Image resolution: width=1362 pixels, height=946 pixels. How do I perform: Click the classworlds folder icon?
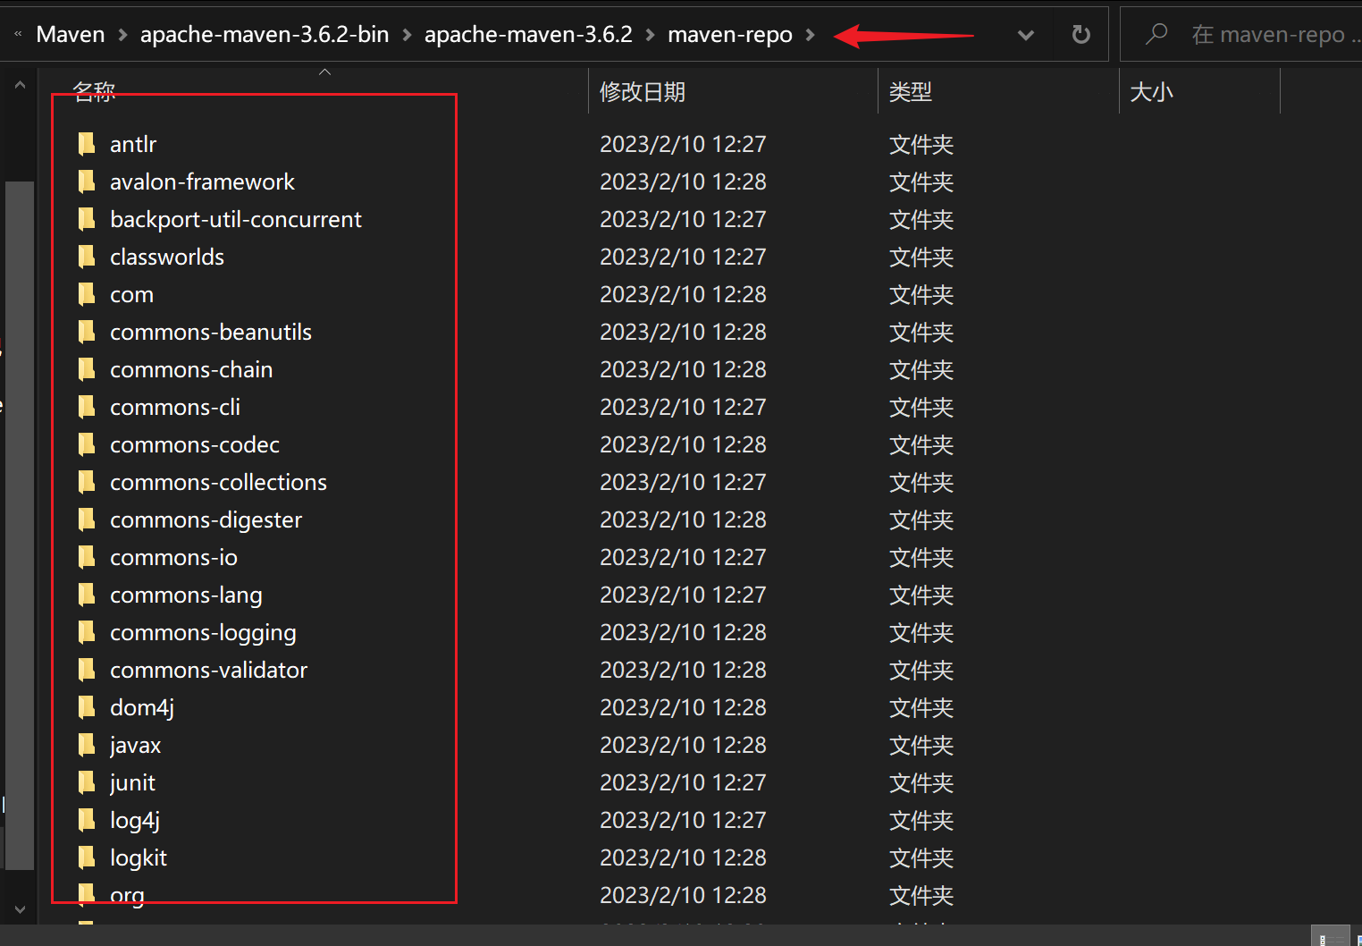coord(87,257)
